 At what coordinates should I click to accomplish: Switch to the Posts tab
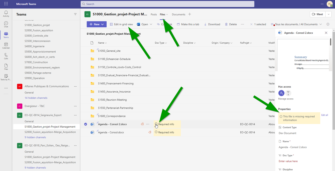154,14
